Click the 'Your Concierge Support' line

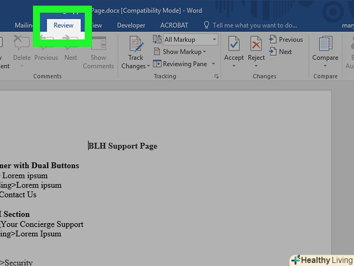tap(42, 224)
